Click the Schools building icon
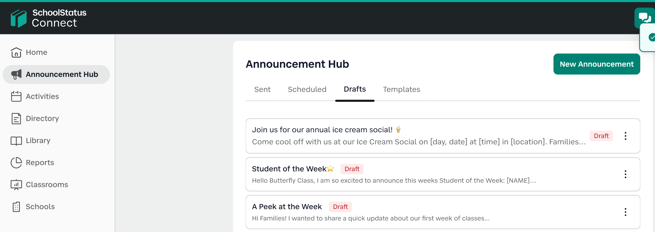The height and width of the screenshot is (232, 655). [16, 207]
